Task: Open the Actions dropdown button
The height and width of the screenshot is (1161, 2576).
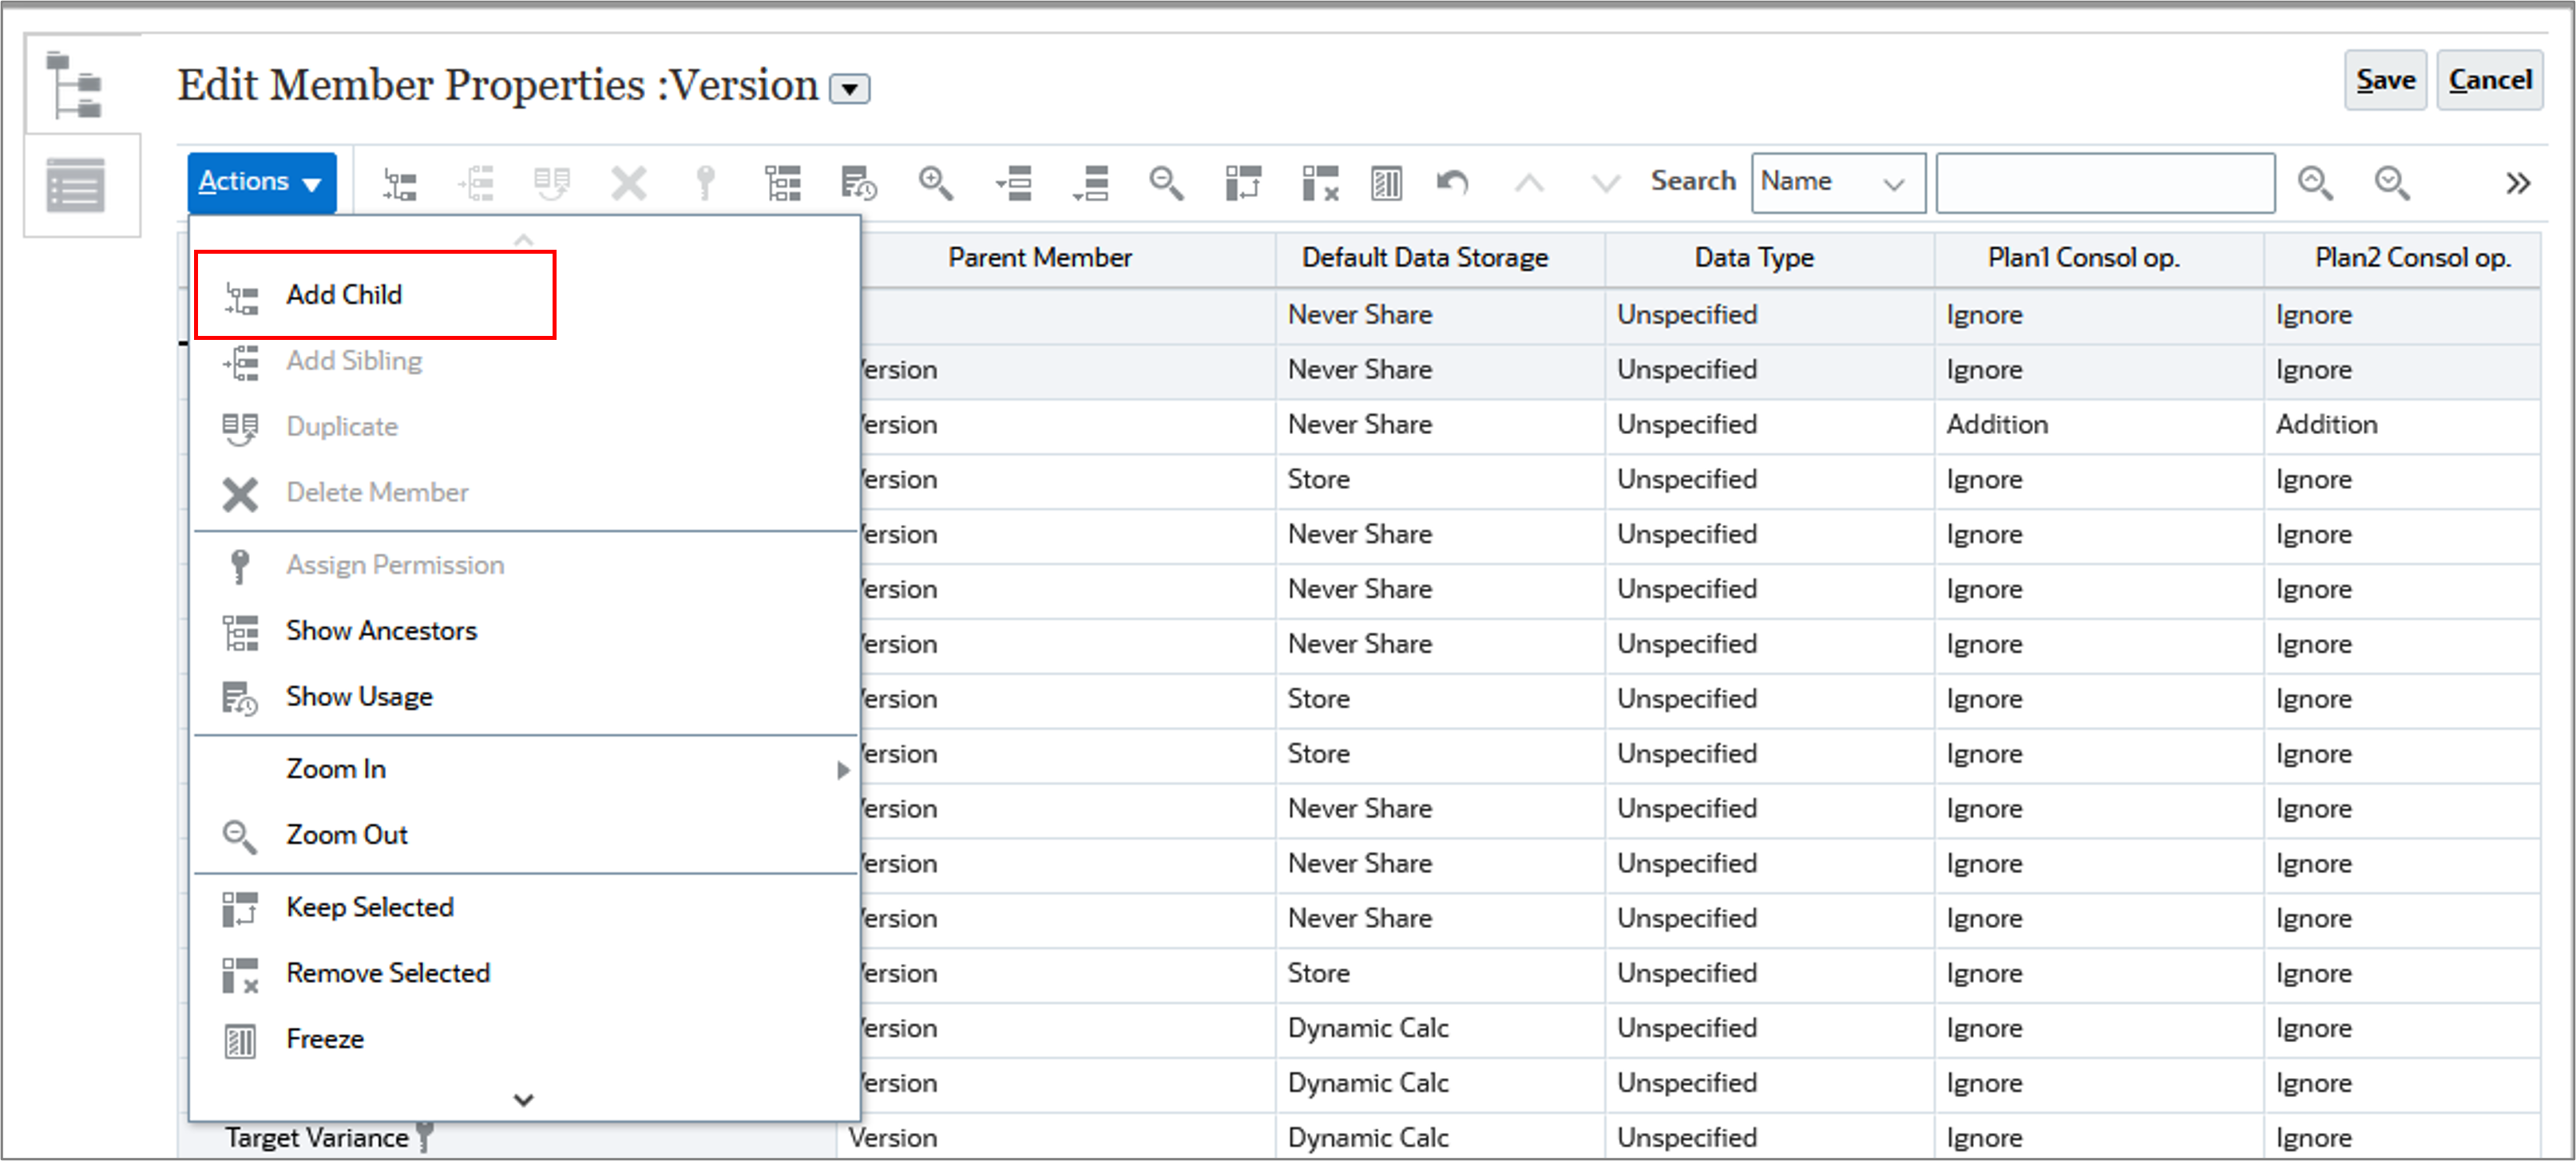Action: coord(260,182)
